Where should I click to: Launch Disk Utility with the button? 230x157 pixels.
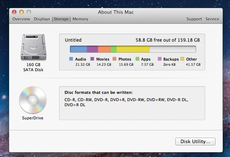pos(195,141)
